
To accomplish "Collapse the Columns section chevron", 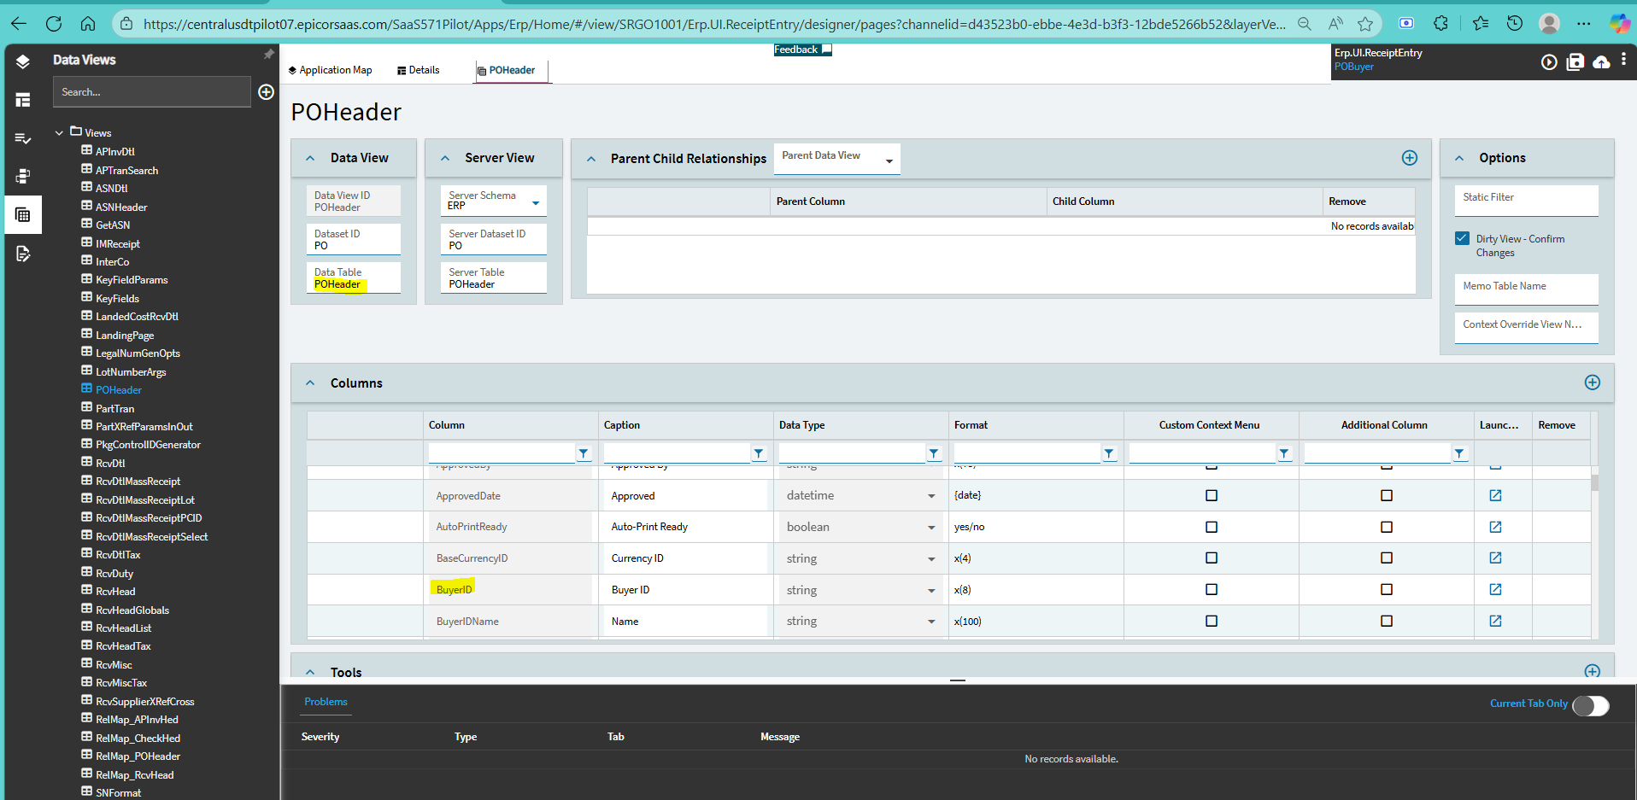I will tap(310, 383).
